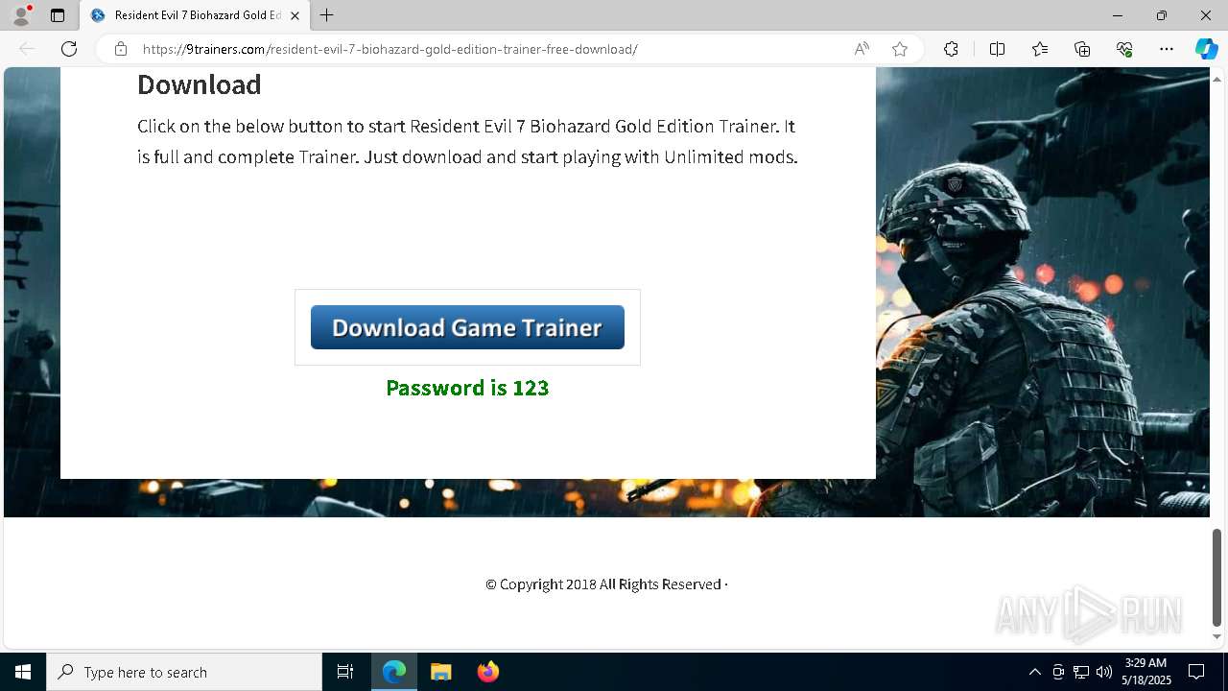Open the tab actions menu icon
Screen dimensions: 1228x691
pos(58,15)
